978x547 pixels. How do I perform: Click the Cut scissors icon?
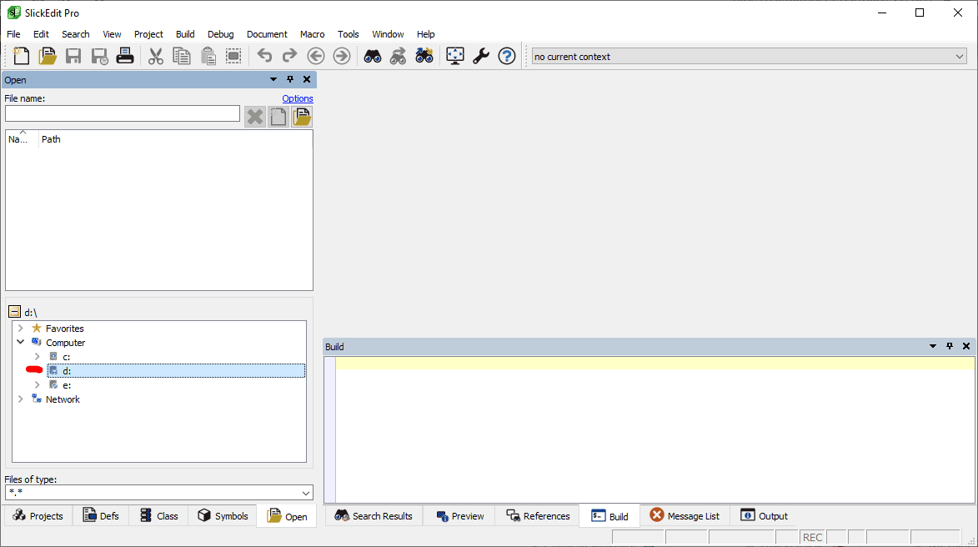tap(156, 57)
